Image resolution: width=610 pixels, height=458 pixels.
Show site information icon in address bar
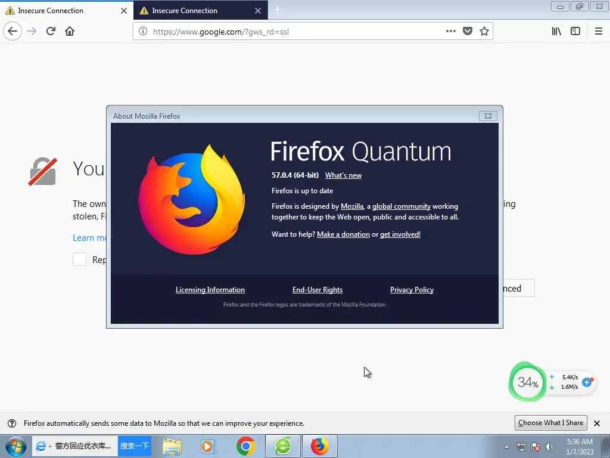click(x=143, y=31)
